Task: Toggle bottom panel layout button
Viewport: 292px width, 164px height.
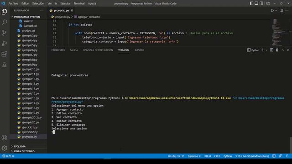Action: (x=256, y=3)
